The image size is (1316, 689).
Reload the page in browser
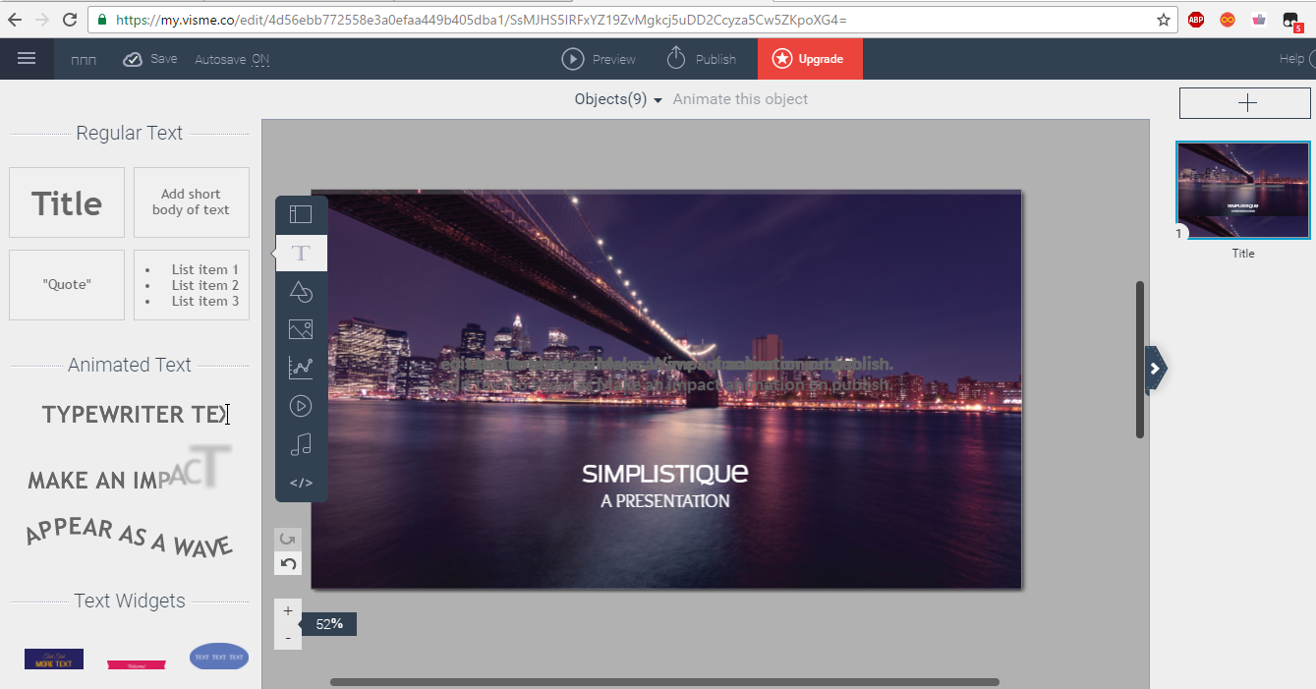[70, 20]
